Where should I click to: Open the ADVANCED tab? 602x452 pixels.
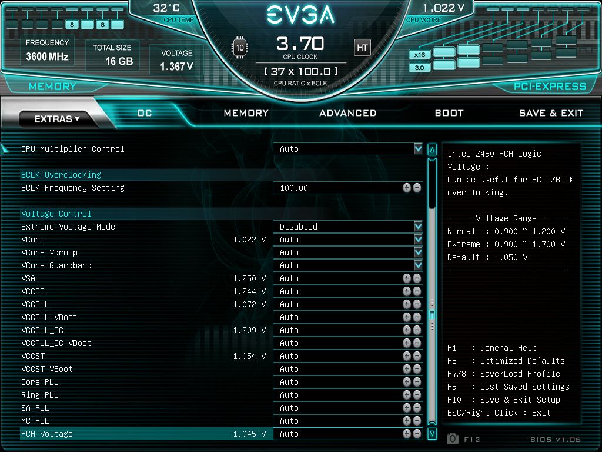coord(348,113)
